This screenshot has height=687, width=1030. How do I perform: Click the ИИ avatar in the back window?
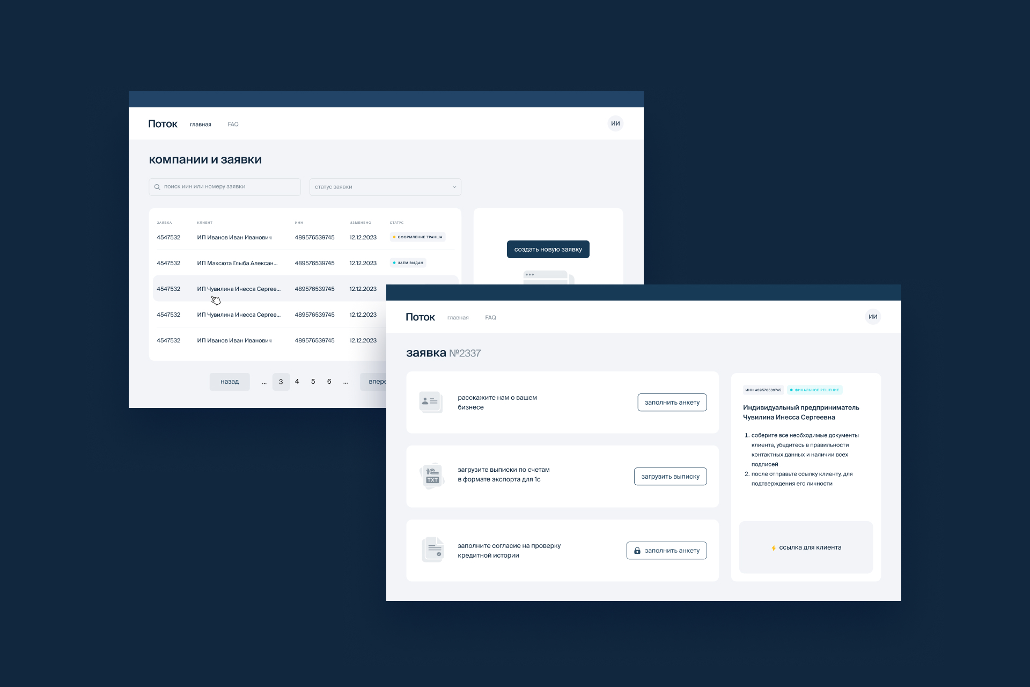tap(615, 123)
